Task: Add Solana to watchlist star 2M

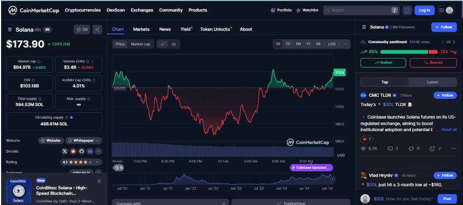Action: [82, 30]
